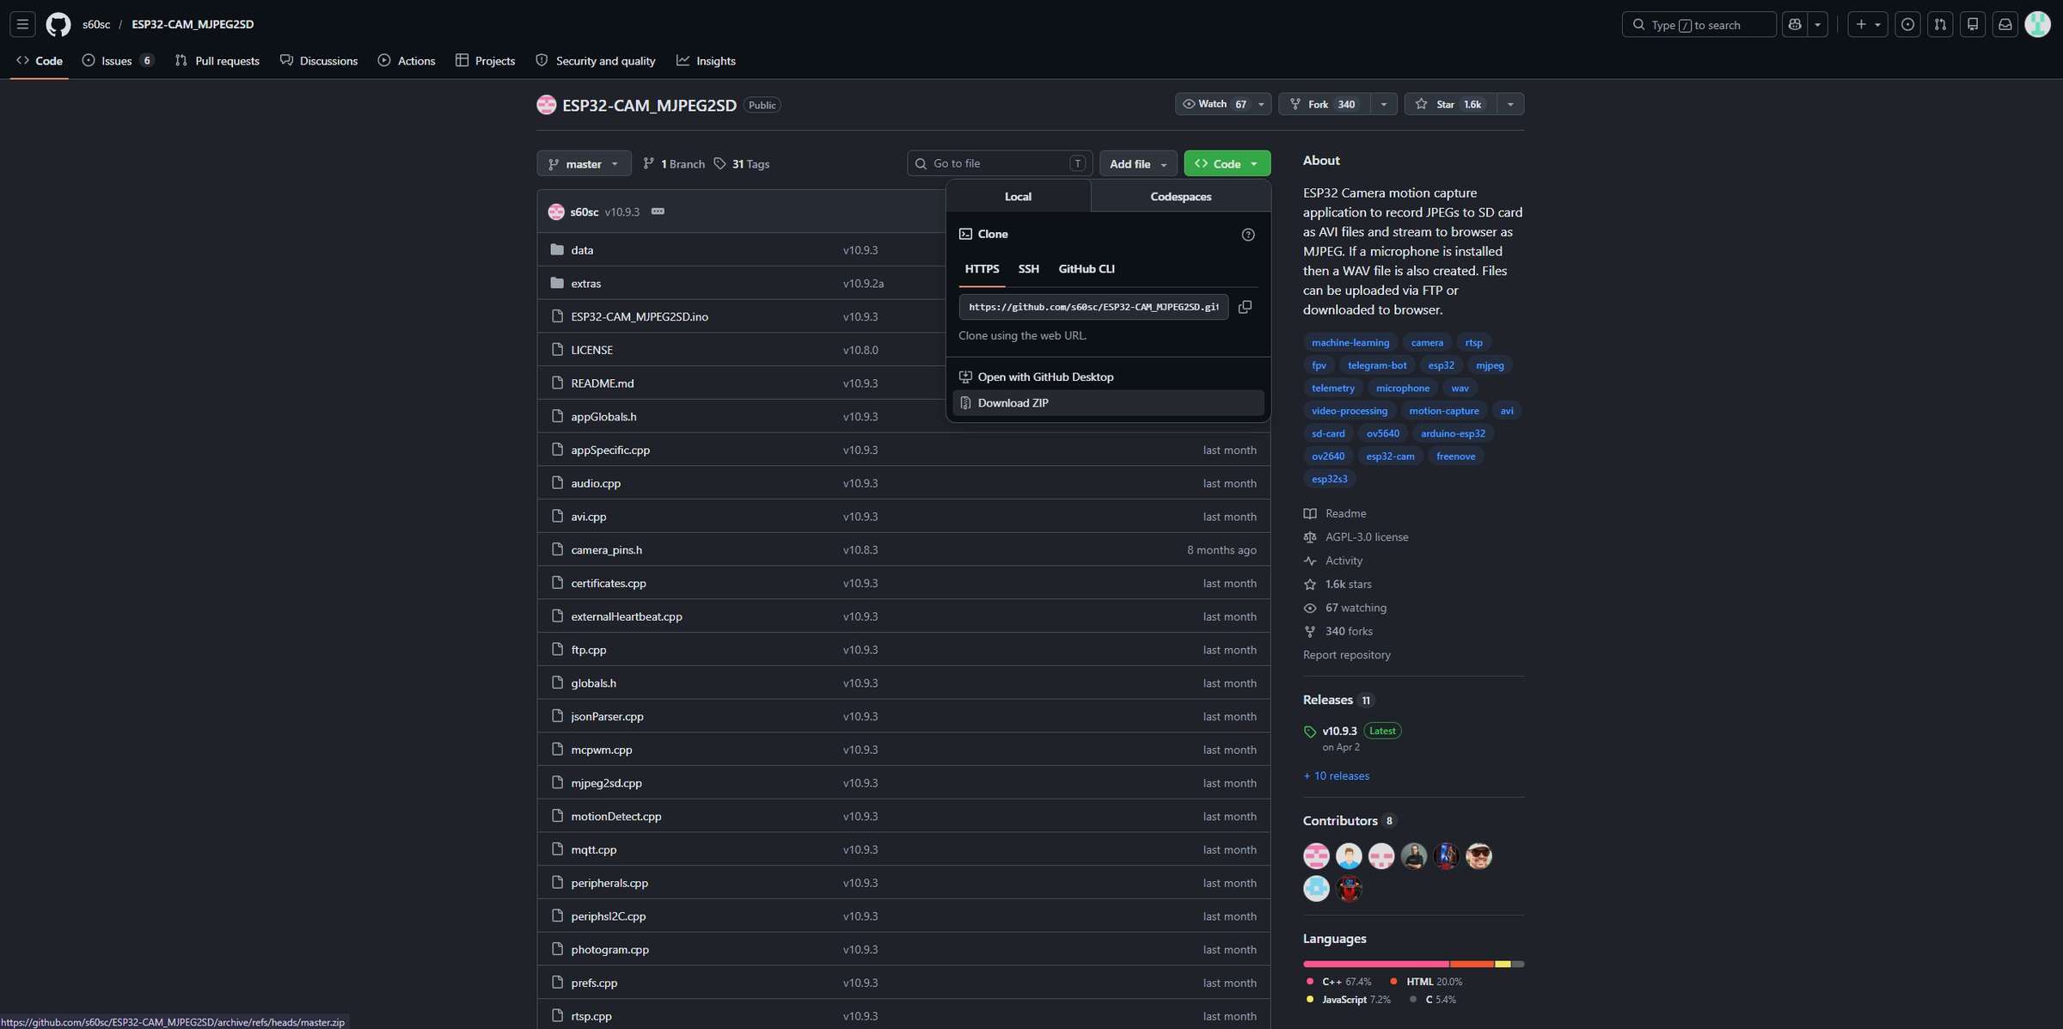View the 1 Branch link
The width and height of the screenshot is (2063, 1029).
[674, 163]
